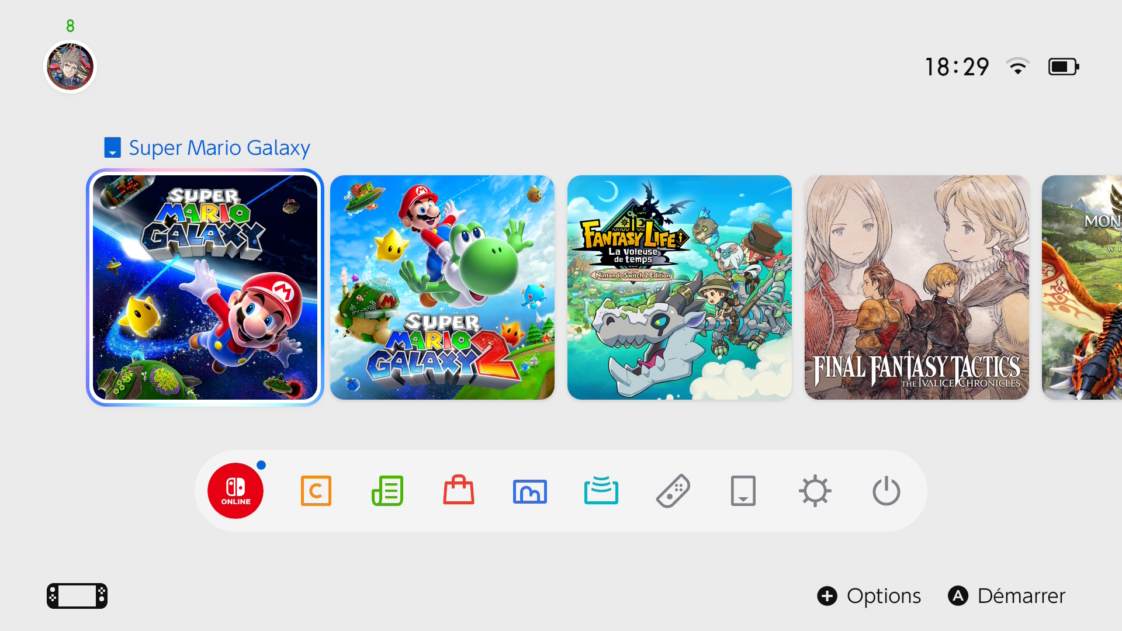Open Nintendo eShop bag icon
Viewport: 1122px width, 631px height.
coord(459,490)
